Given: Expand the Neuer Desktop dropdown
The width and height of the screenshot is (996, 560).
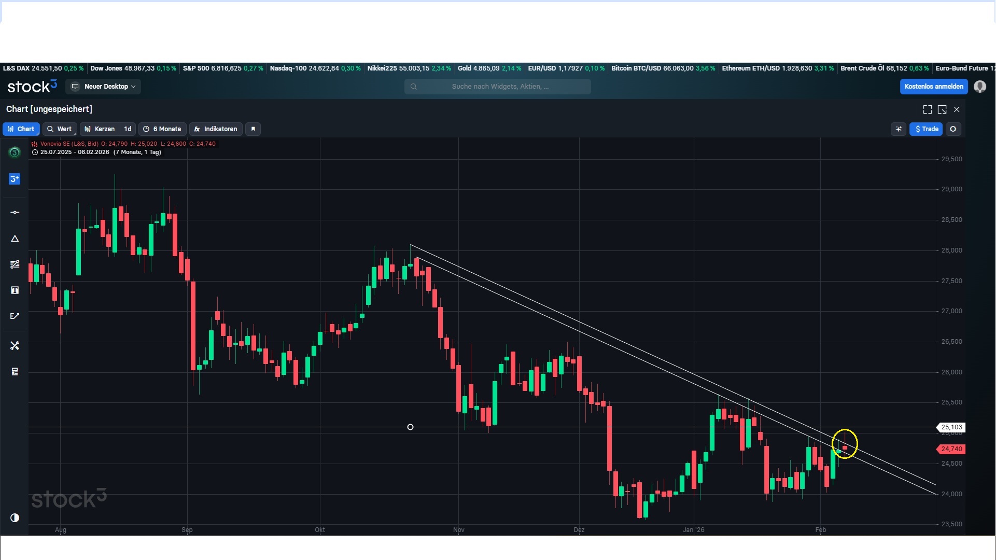Looking at the screenshot, I should coord(104,87).
